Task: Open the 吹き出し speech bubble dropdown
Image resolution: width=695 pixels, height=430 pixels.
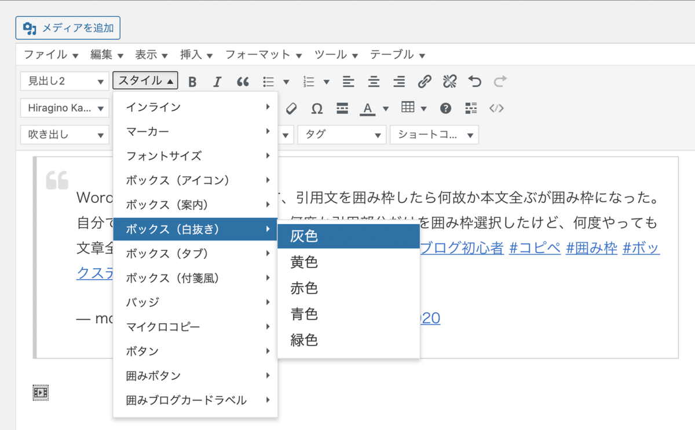Action: (64, 135)
